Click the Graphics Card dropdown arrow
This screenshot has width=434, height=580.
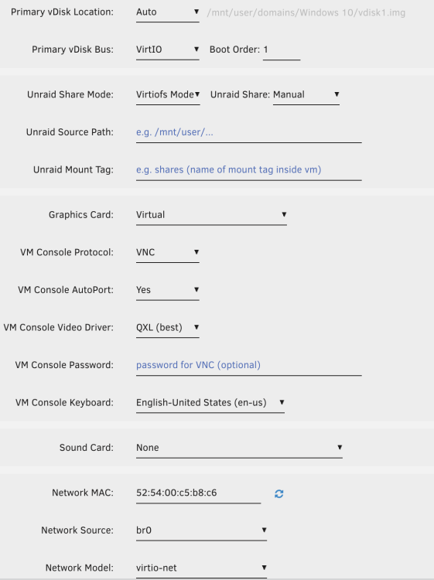(284, 214)
